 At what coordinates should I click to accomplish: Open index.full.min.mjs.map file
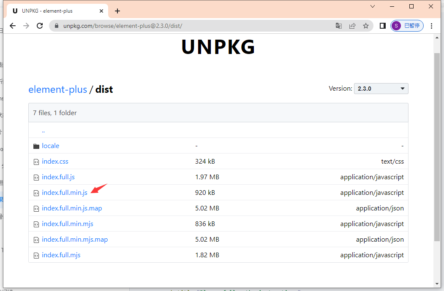pyautogui.click(x=75, y=239)
